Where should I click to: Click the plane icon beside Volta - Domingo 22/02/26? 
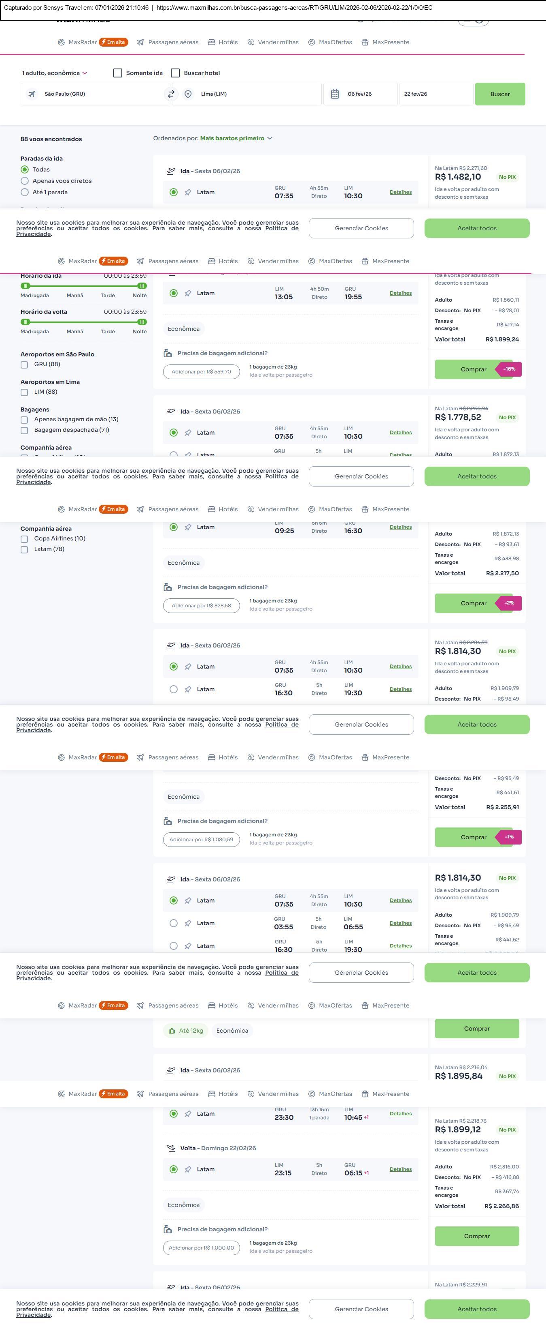(171, 1148)
